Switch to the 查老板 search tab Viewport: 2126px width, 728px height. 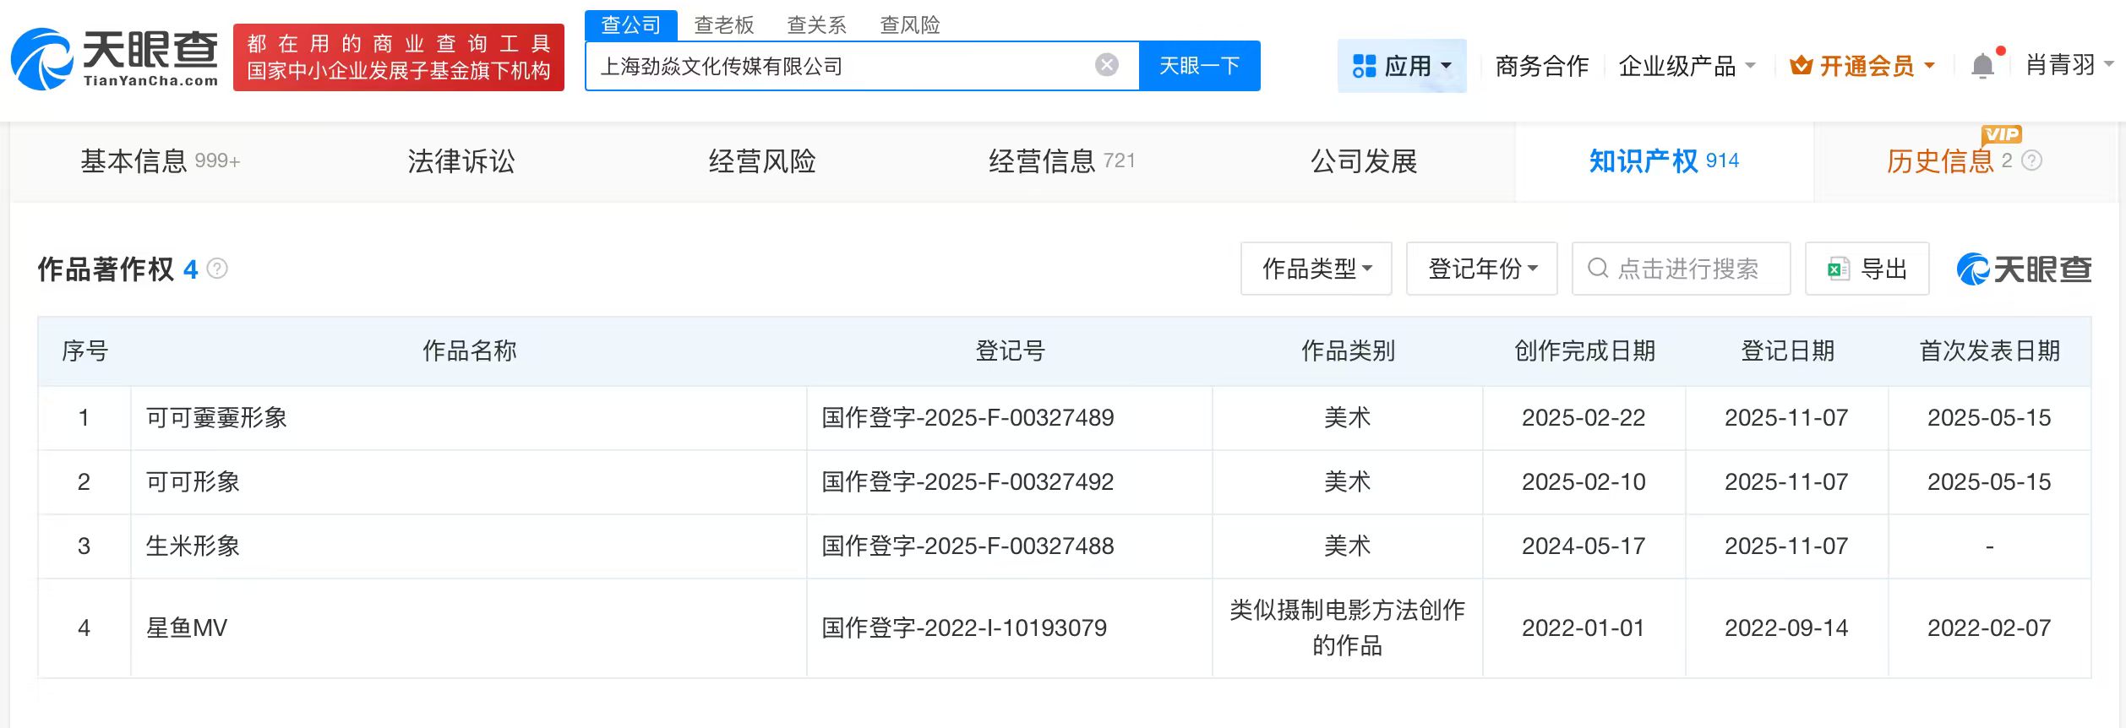coord(723,25)
